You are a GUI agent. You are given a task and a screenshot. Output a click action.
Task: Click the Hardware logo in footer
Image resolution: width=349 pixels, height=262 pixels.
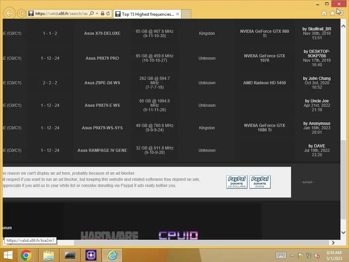(109, 235)
